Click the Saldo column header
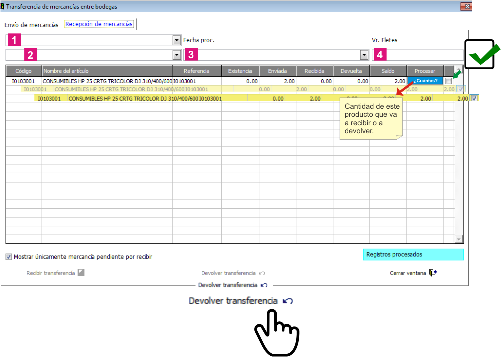 pos(388,71)
